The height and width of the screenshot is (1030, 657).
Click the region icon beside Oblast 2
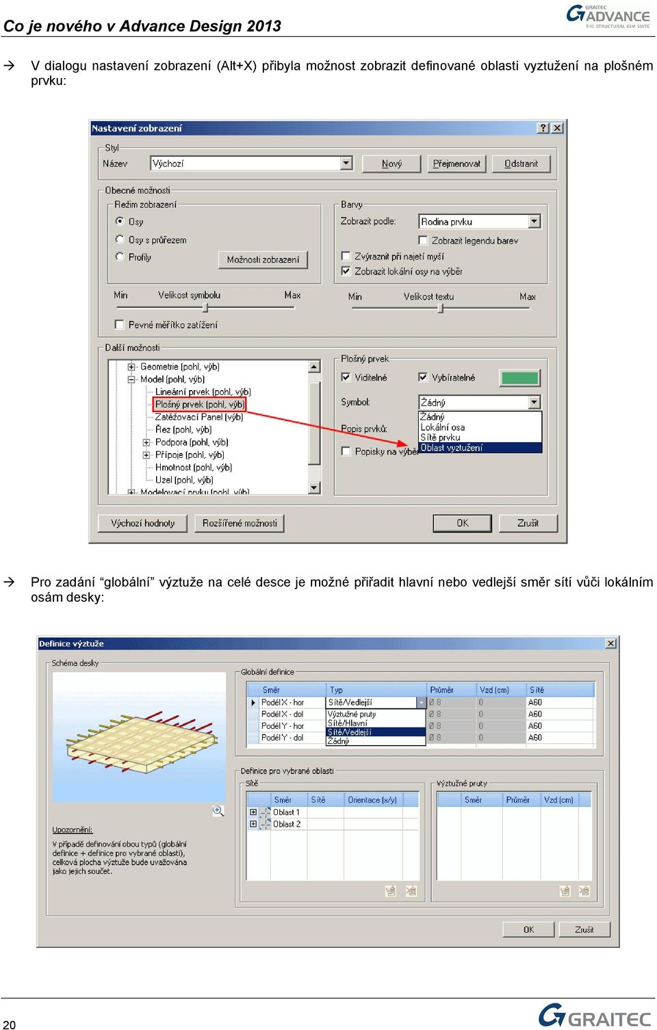coord(266,824)
